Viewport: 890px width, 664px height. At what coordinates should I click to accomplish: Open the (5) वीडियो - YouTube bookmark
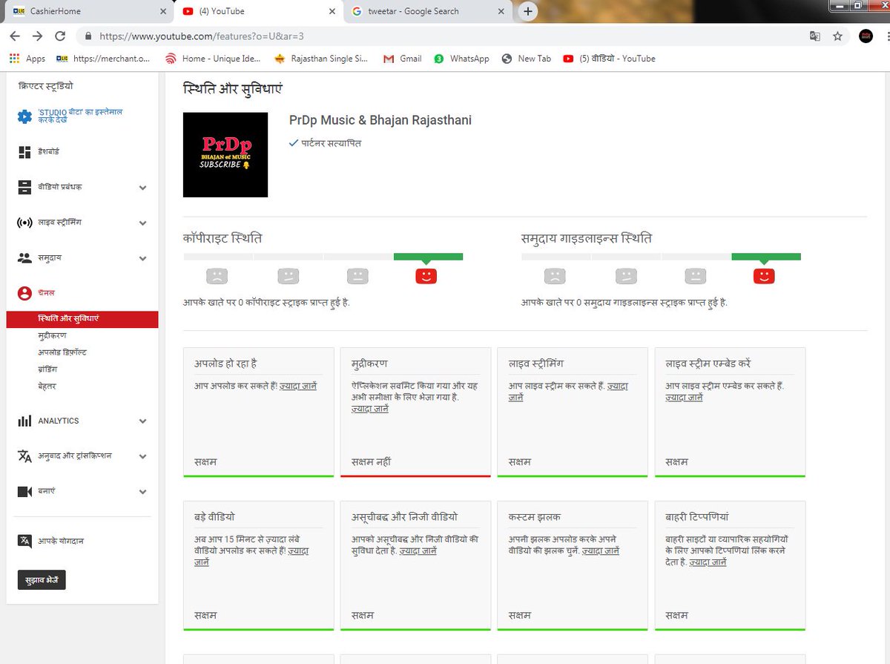[609, 59]
